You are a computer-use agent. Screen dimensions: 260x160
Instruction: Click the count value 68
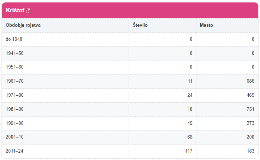pos(190,137)
